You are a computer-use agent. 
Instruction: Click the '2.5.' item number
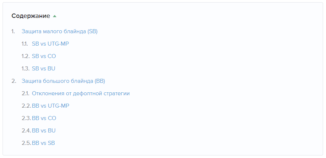click(x=26, y=143)
